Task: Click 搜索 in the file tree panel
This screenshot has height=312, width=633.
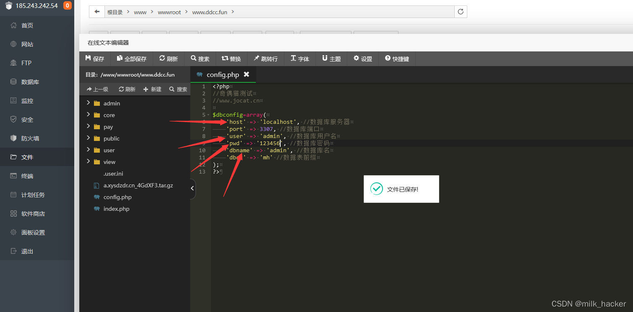Action: pyautogui.click(x=178, y=89)
